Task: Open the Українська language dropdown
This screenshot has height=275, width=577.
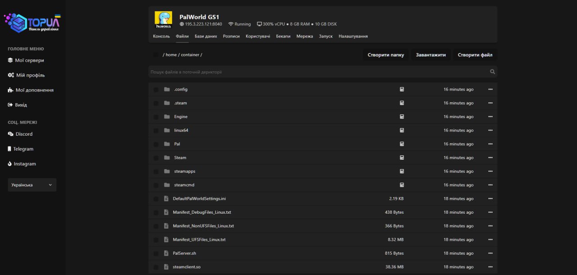Action: pyautogui.click(x=32, y=185)
